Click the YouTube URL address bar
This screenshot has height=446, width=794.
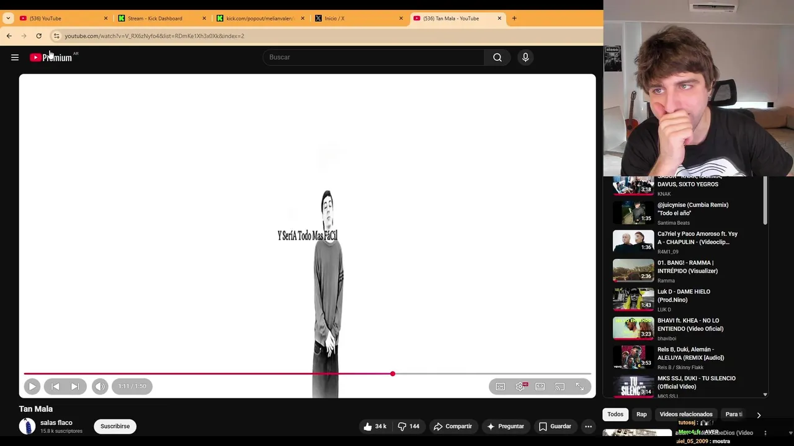(x=154, y=36)
